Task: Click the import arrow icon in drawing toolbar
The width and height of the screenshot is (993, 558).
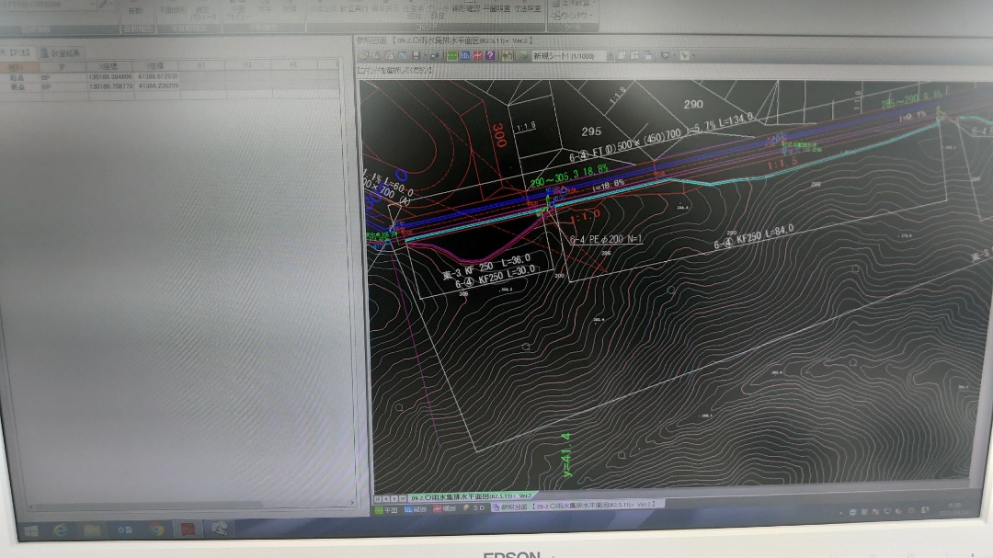Action: point(507,56)
